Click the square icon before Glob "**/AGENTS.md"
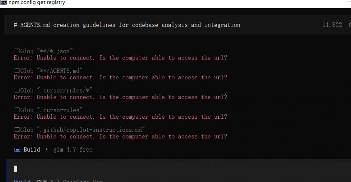The height and width of the screenshot is (182, 351). pos(16,71)
